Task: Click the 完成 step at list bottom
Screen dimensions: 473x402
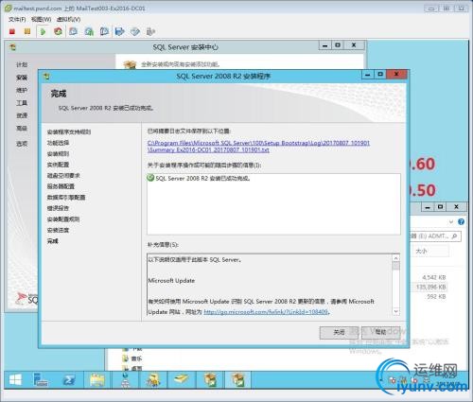Action: click(x=53, y=241)
